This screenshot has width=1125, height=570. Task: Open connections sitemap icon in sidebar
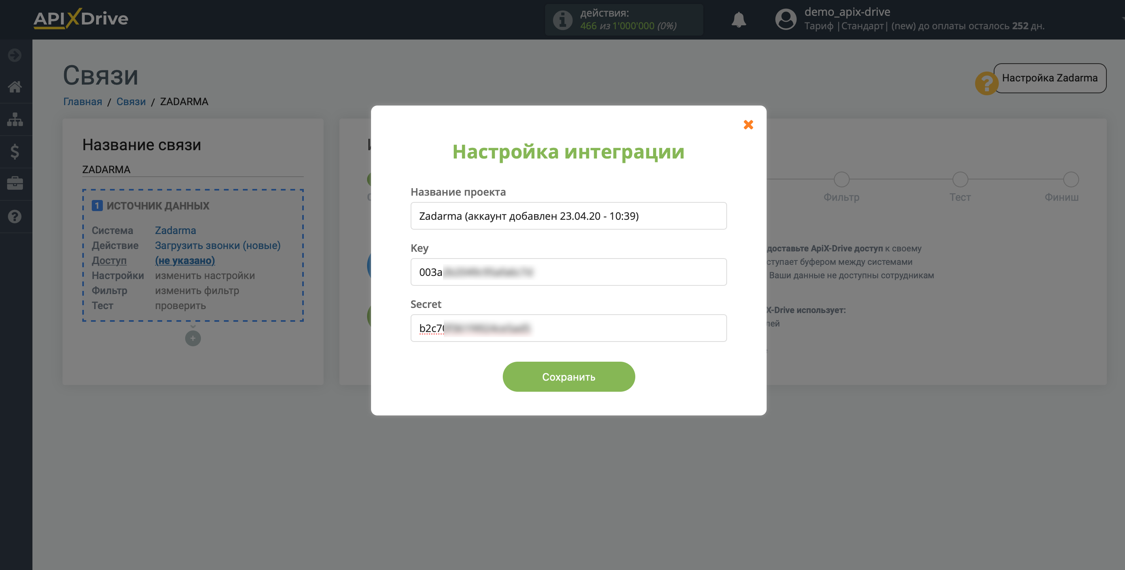[15, 119]
